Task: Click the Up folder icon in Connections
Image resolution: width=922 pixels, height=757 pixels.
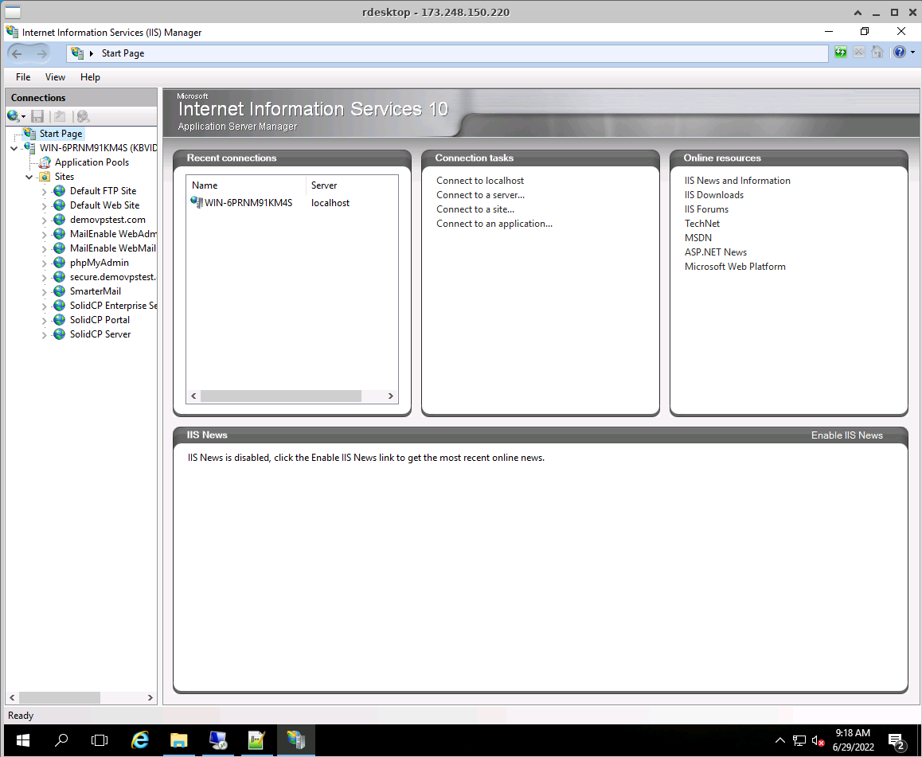Action: (x=60, y=116)
